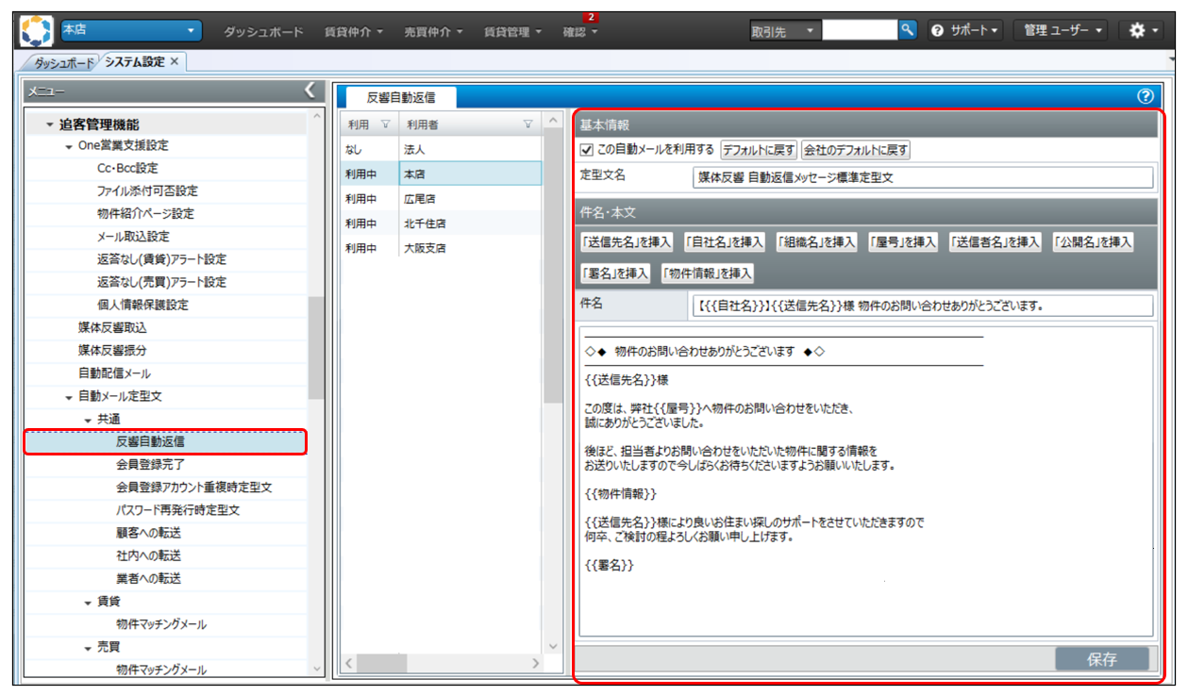Click the application logo icon
This screenshot has height=695, width=1188.
coord(37,30)
